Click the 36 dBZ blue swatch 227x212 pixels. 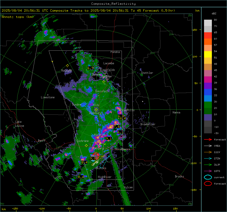click(x=208, y=92)
